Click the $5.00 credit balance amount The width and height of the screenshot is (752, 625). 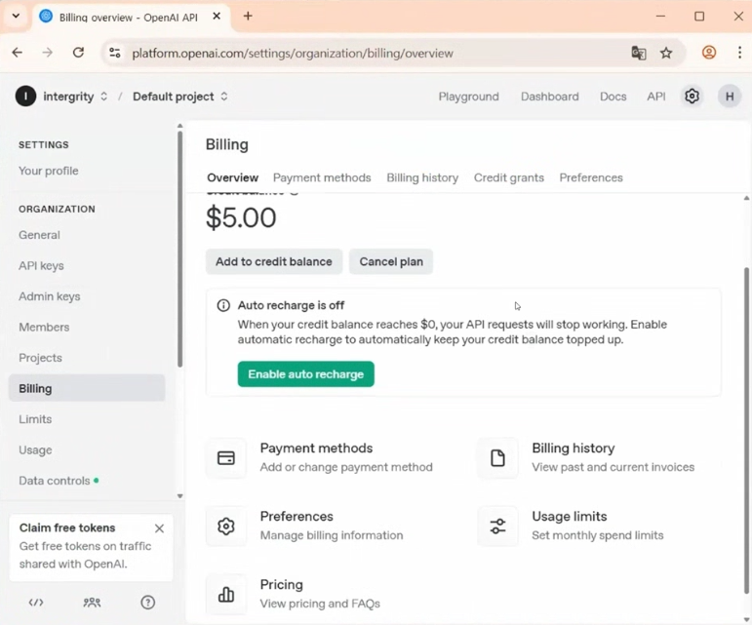tap(241, 218)
